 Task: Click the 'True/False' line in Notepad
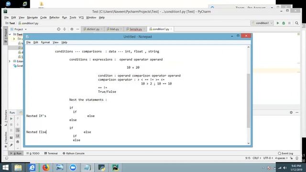click(x=107, y=92)
